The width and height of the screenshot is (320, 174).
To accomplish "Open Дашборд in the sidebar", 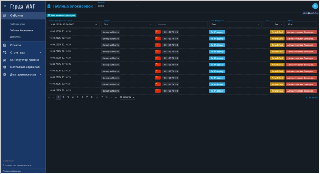I will pyautogui.click(x=16, y=36).
